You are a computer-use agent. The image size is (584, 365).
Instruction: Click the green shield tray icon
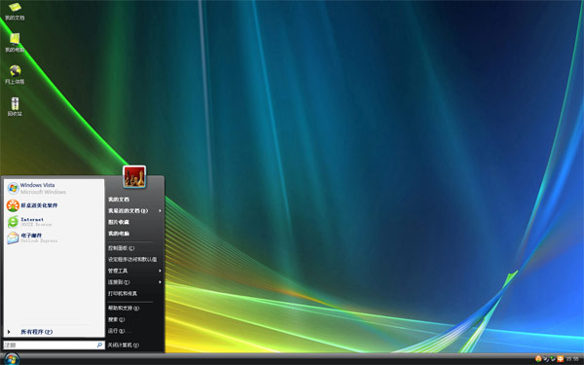click(x=553, y=359)
